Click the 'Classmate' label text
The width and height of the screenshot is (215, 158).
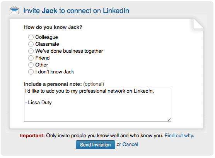click(x=47, y=44)
